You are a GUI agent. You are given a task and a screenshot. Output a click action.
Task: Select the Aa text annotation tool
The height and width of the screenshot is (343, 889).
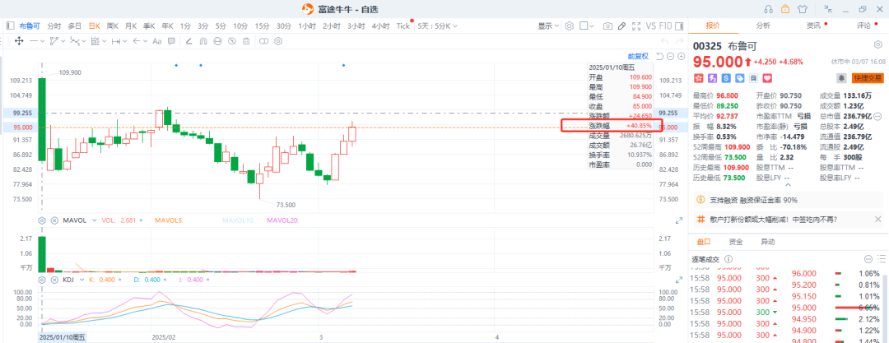coord(157,41)
